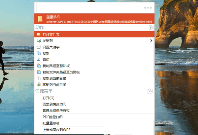The width and height of the screenshot is (198, 135).
Task: Click the 复制路径至剪贴板 icon
Action: 39,66
